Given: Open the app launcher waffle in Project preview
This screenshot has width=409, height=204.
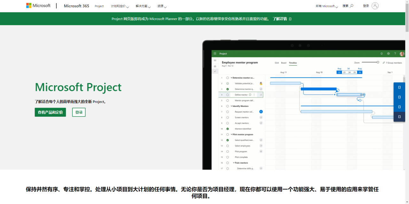Looking at the screenshot, I should (215, 54).
